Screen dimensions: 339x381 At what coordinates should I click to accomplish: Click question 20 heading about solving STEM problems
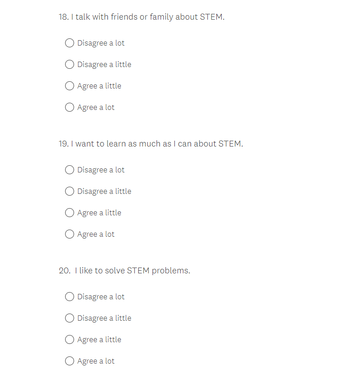124,271
